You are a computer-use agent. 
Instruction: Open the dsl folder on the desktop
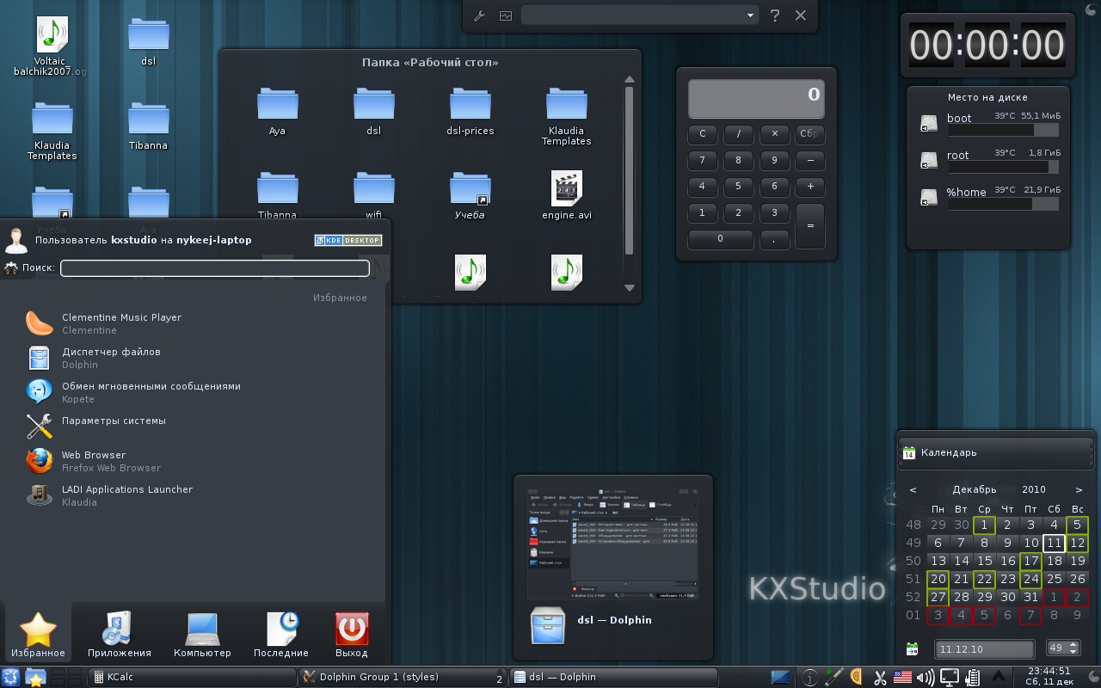click(x=148, y=41)
